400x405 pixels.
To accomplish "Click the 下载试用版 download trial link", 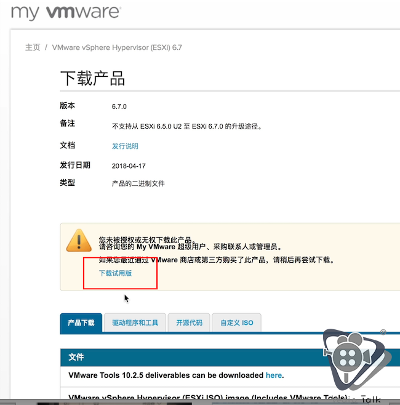I will [x=116, y=273].
